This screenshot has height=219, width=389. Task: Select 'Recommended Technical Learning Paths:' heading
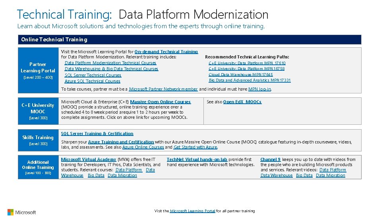247,57
